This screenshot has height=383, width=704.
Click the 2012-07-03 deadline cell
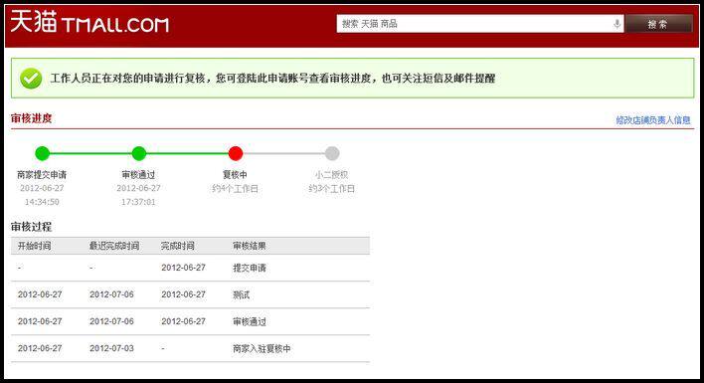[x=111, y=348]
